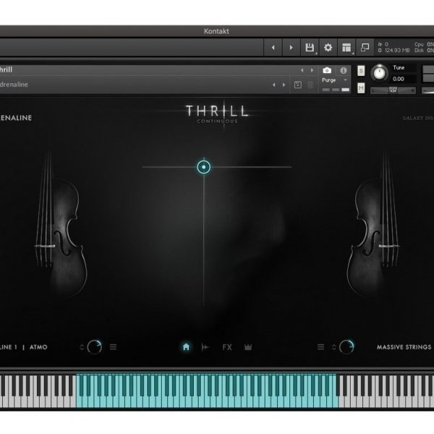Solo the instrument with S button
The height and width of the screenshot is (434, 434).
click(x=361, y=71)
